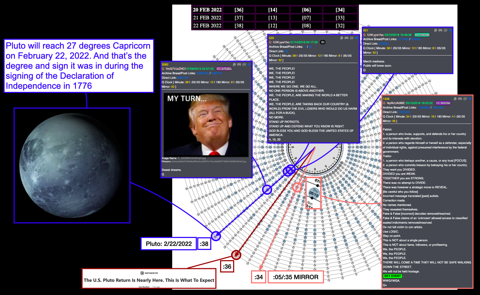Image resolution: width=480 pixels, height=295 pixels.
Task: Click the glasses icon on post 951
Action: pos(440,30)
